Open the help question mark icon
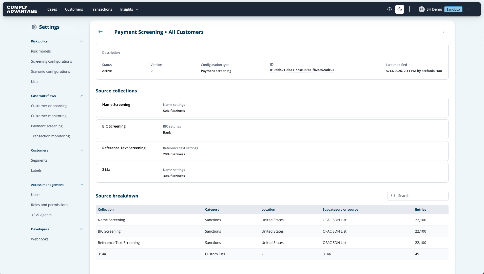Viewport: 484px width, 274px height. coord(390,9)
